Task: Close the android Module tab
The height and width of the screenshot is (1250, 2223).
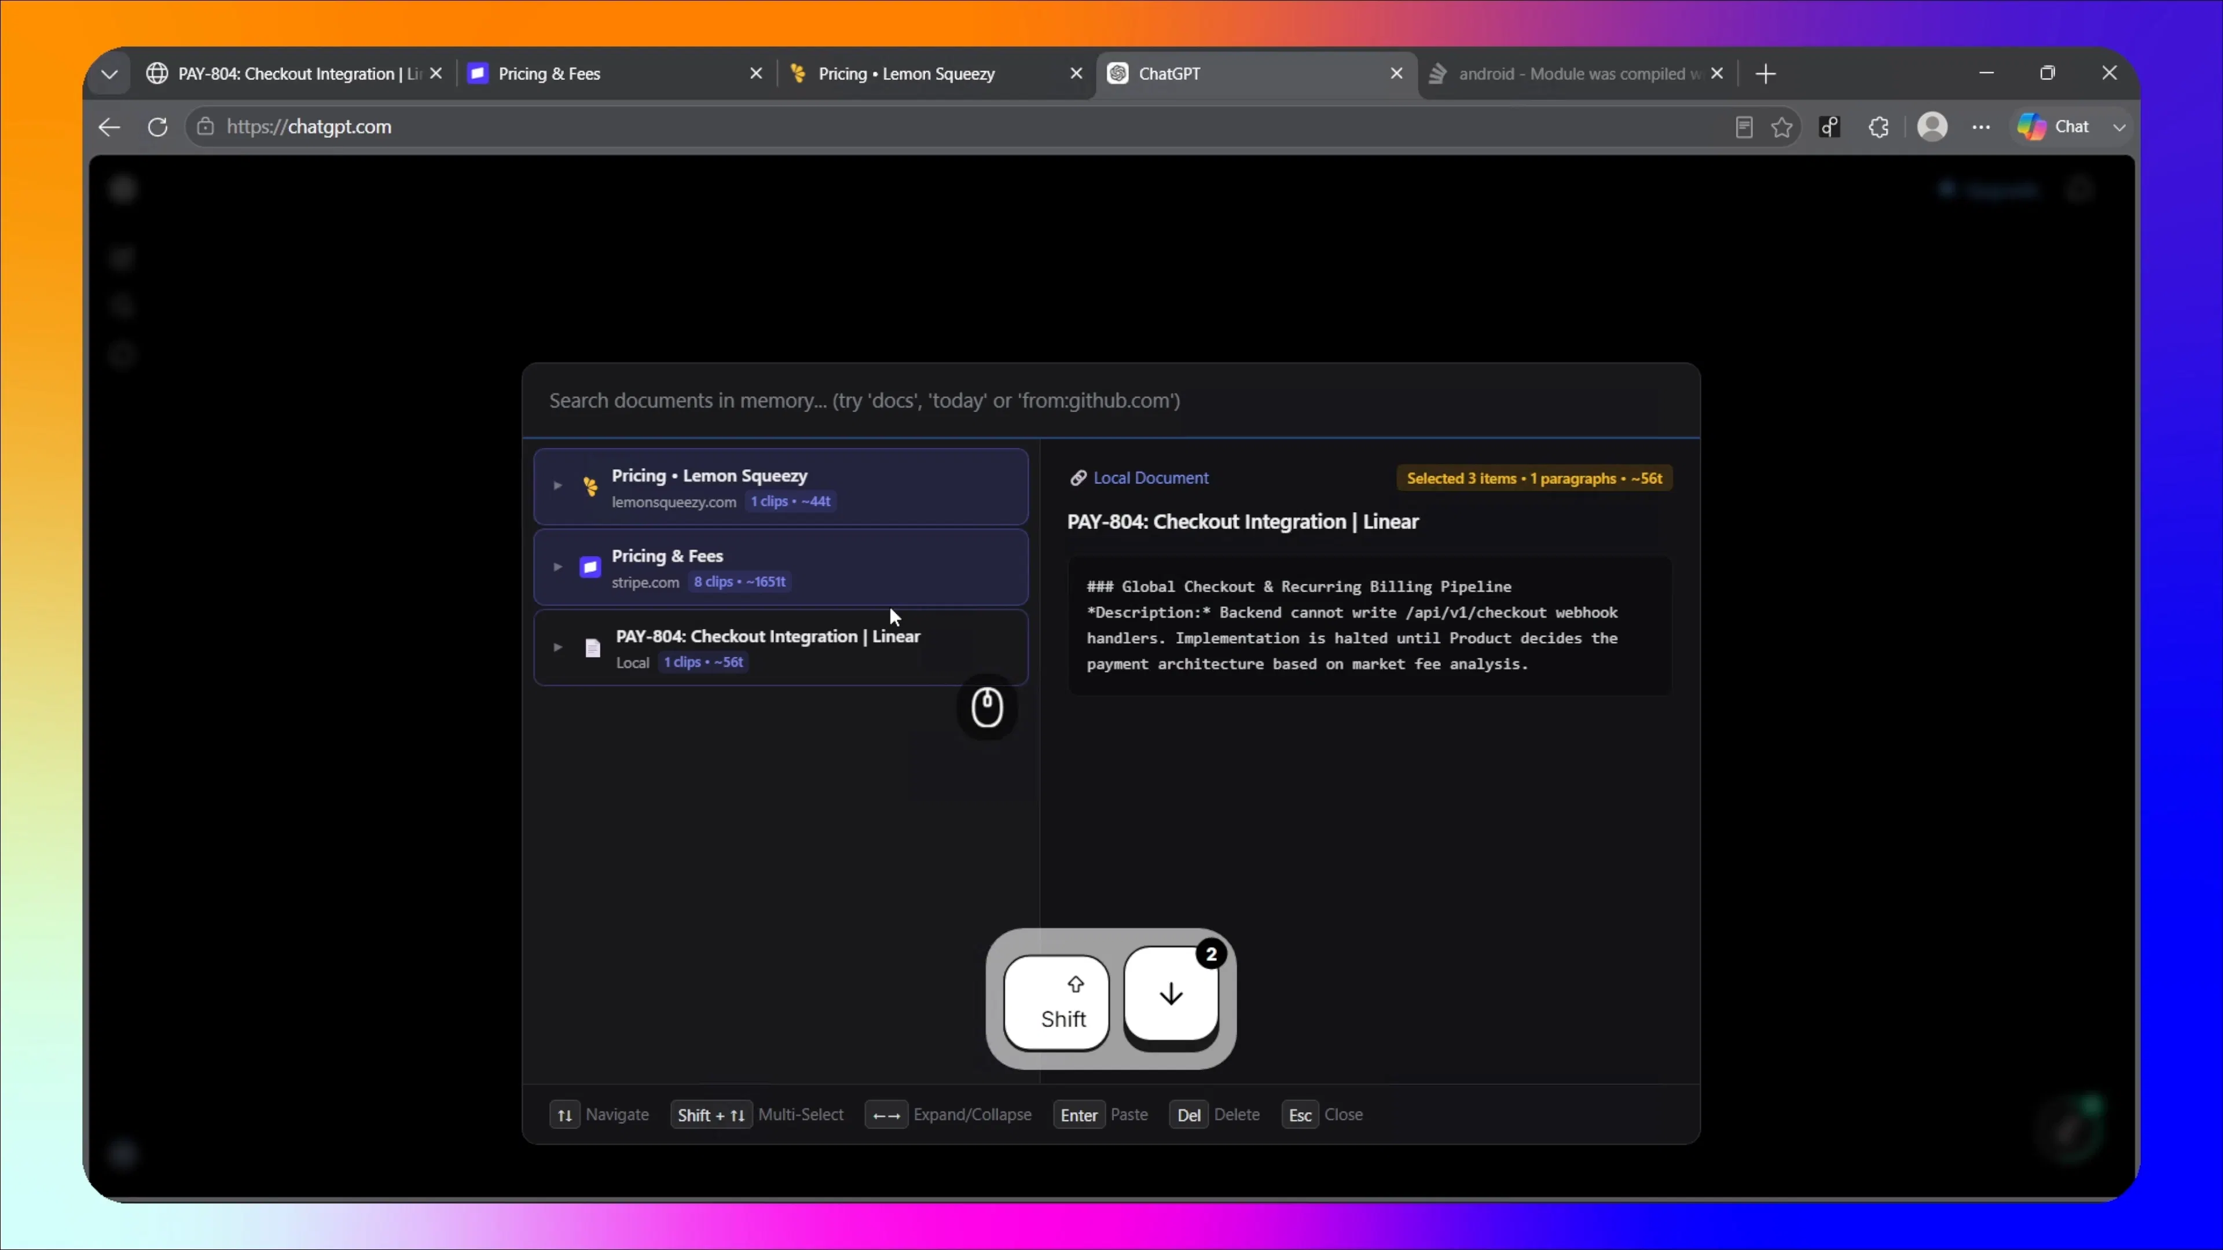Action: click(x=1716, y=74)
